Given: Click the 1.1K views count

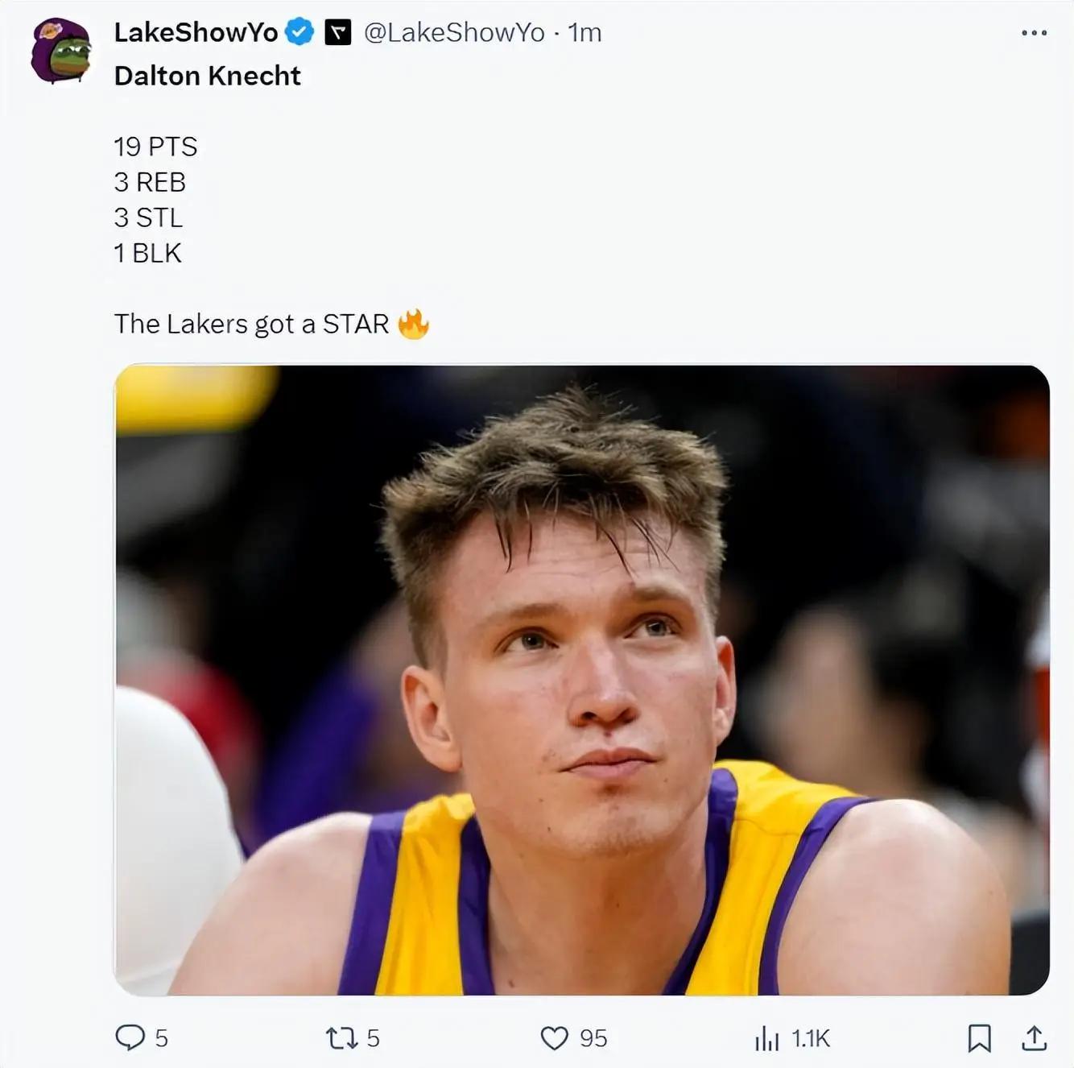Looking at the screenshot, I should [x=810, y=1038].
